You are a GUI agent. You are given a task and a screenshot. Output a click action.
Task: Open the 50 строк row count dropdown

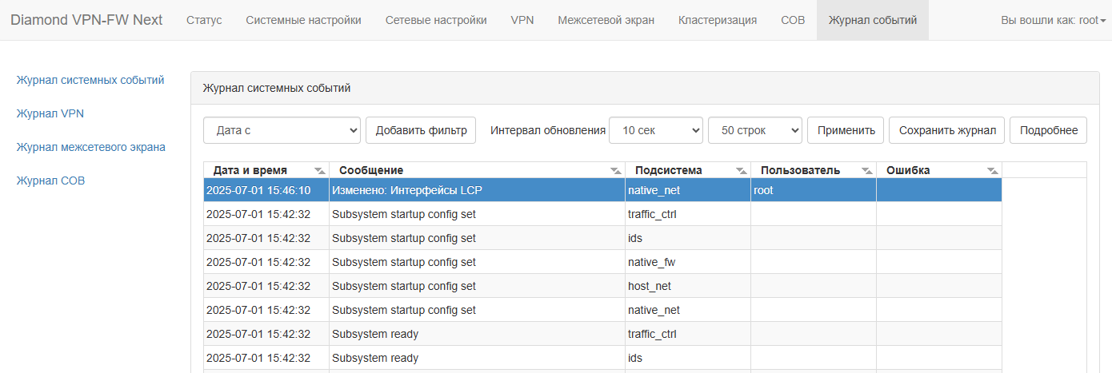click(x=754, y=130)
